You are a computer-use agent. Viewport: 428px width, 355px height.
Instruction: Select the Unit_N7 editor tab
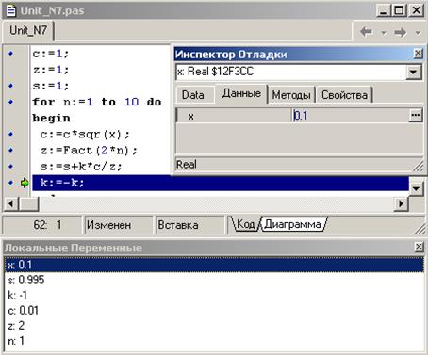click(28, 30)
